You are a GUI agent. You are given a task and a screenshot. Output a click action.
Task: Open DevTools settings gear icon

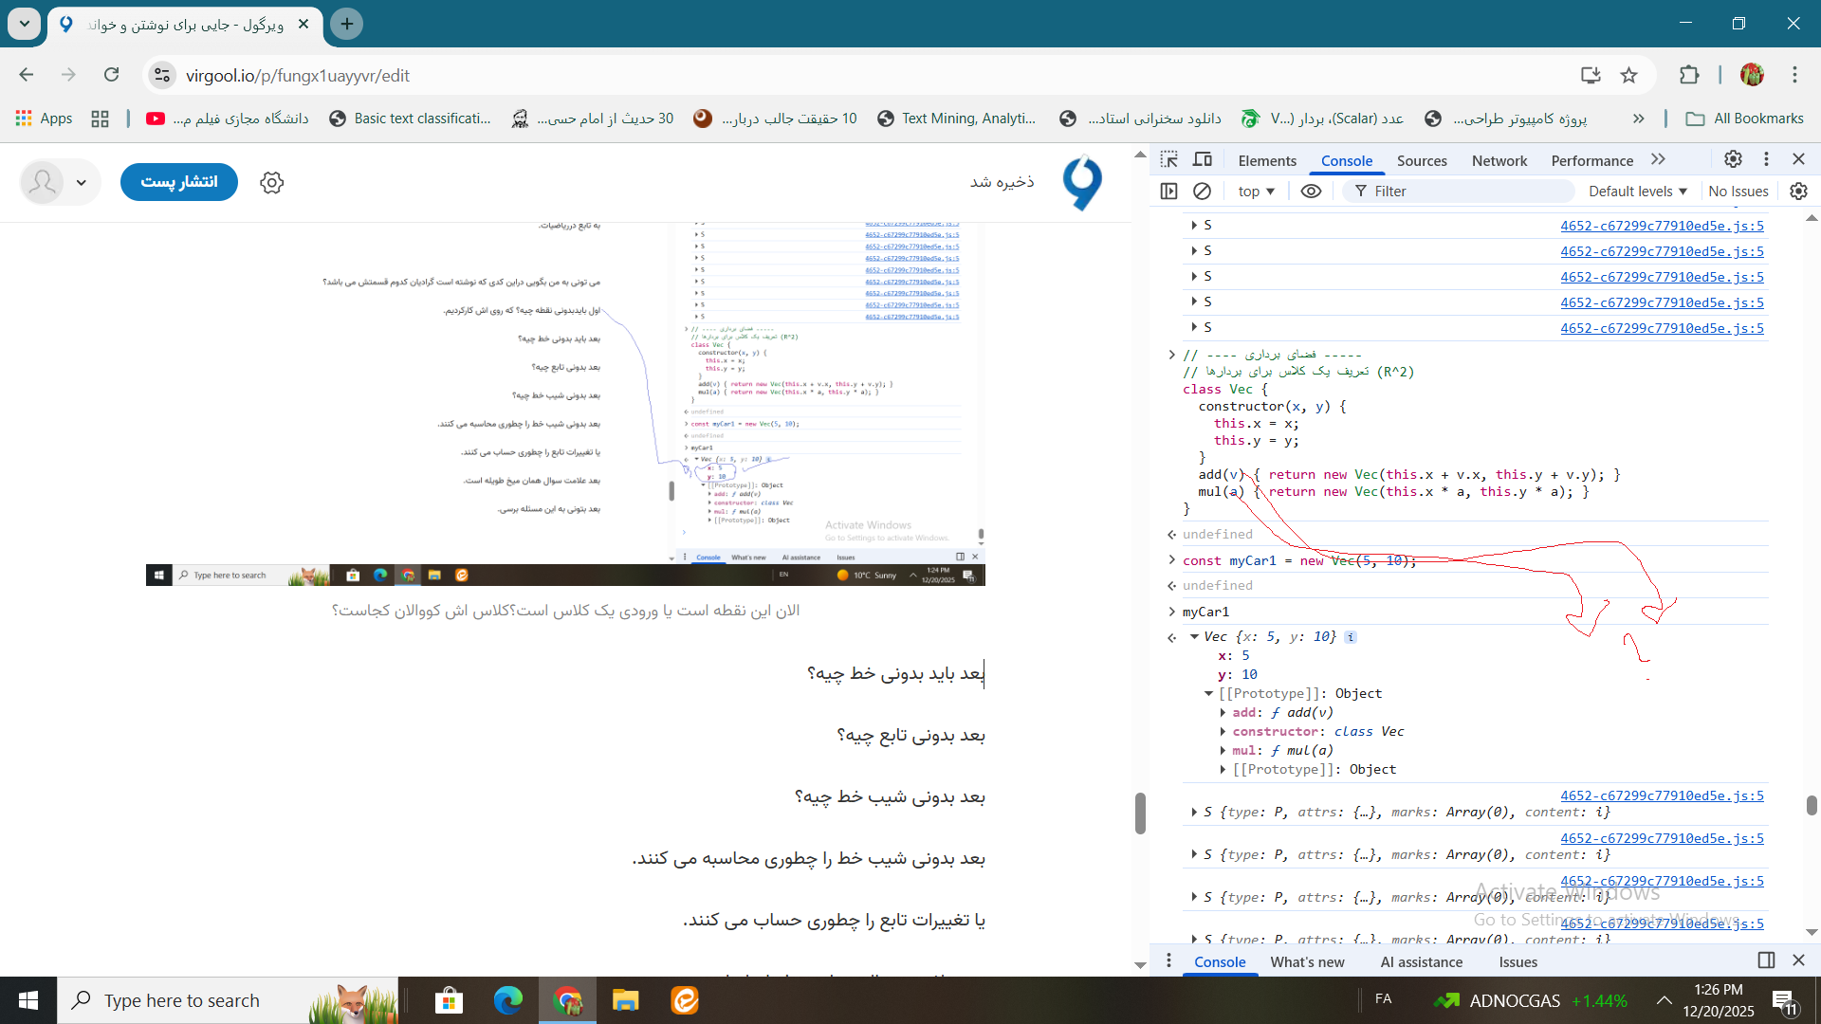pyautogui.click(x=1733, y=159)
